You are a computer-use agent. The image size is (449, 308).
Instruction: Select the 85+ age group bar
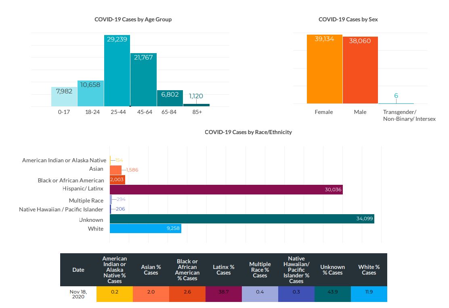coord(196,105)
